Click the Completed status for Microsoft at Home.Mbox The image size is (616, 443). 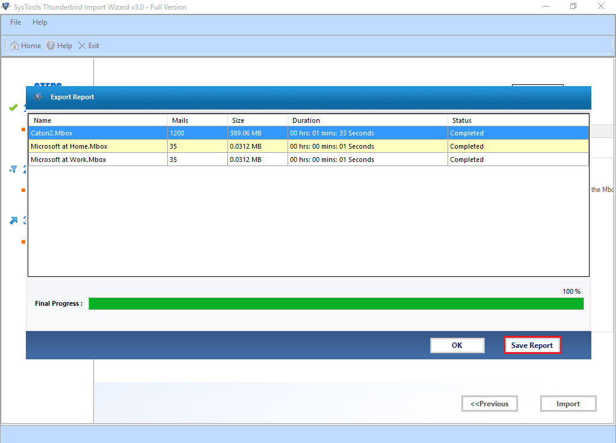pos(518,146)
